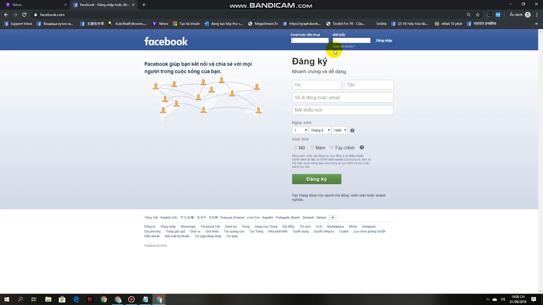This screenshot has height=305, width=543.
Task: Switch to the Facebook login tab
Action: click(104, 5)
